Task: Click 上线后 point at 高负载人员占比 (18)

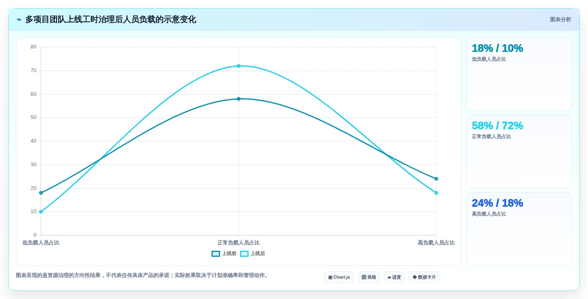Action: pos(436,193)
